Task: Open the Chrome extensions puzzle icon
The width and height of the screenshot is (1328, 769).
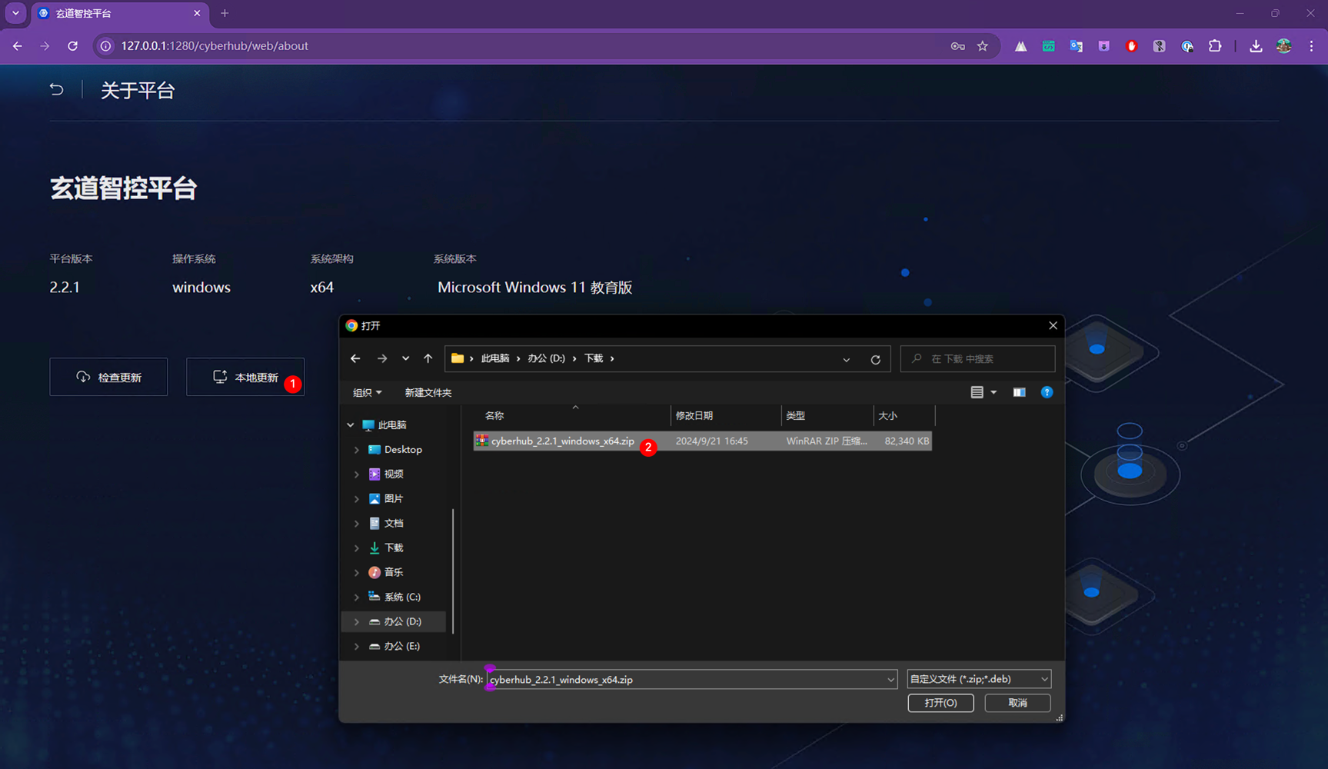Action: pos(1215,46)
